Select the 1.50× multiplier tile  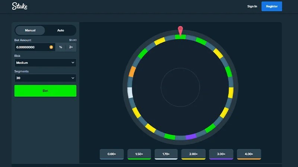(139, 154)
